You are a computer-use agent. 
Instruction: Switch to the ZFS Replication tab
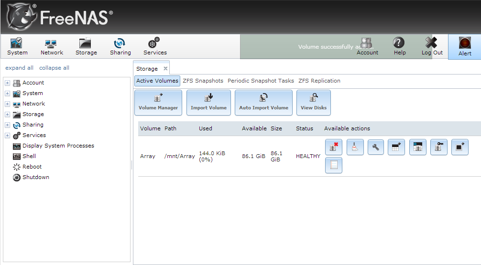(x=319, y=81)
